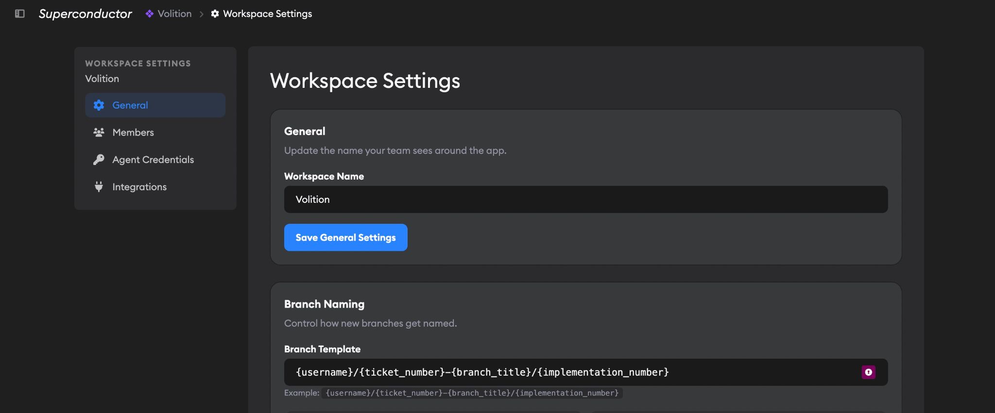Expand the breadcrumb chevron separator
The height and width of the screenshot is (413, 995).
(201, 14)
